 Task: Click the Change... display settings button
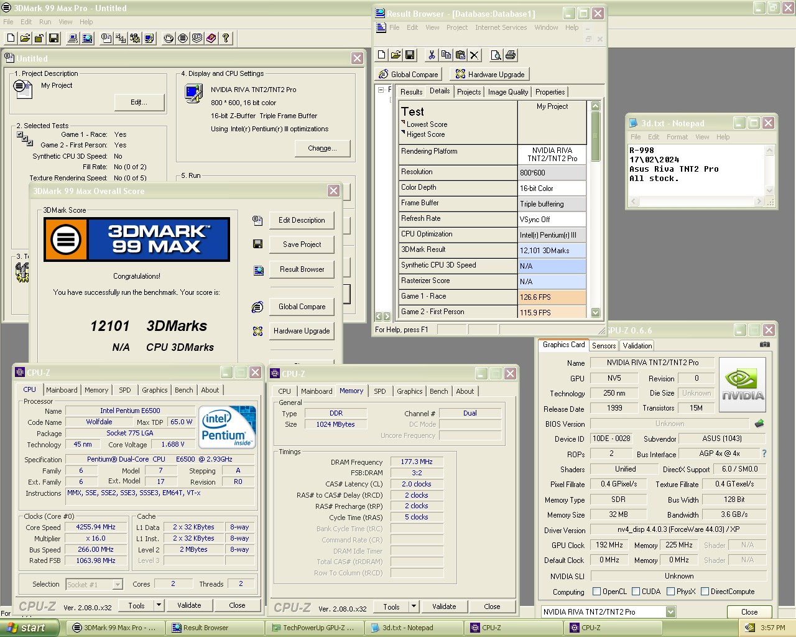pyautogui.click(x=322, y=148)
